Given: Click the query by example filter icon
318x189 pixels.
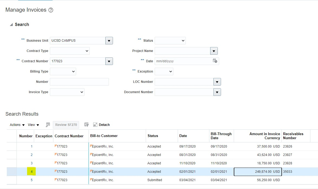Looking at the screenshot, I should (x=87, y=125).
